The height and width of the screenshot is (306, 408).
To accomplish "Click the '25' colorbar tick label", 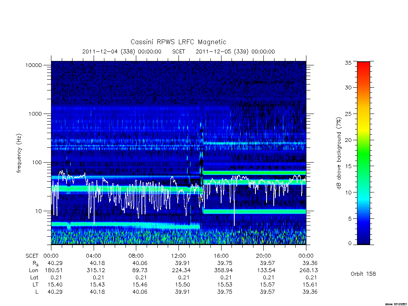I will pos(348,114).
